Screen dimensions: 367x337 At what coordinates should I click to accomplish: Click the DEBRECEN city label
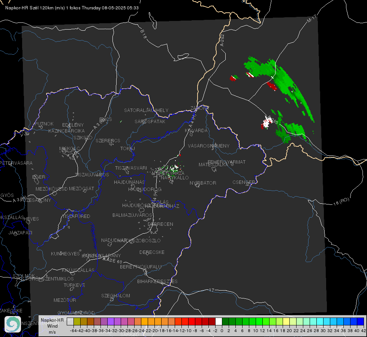click(160, 224)
